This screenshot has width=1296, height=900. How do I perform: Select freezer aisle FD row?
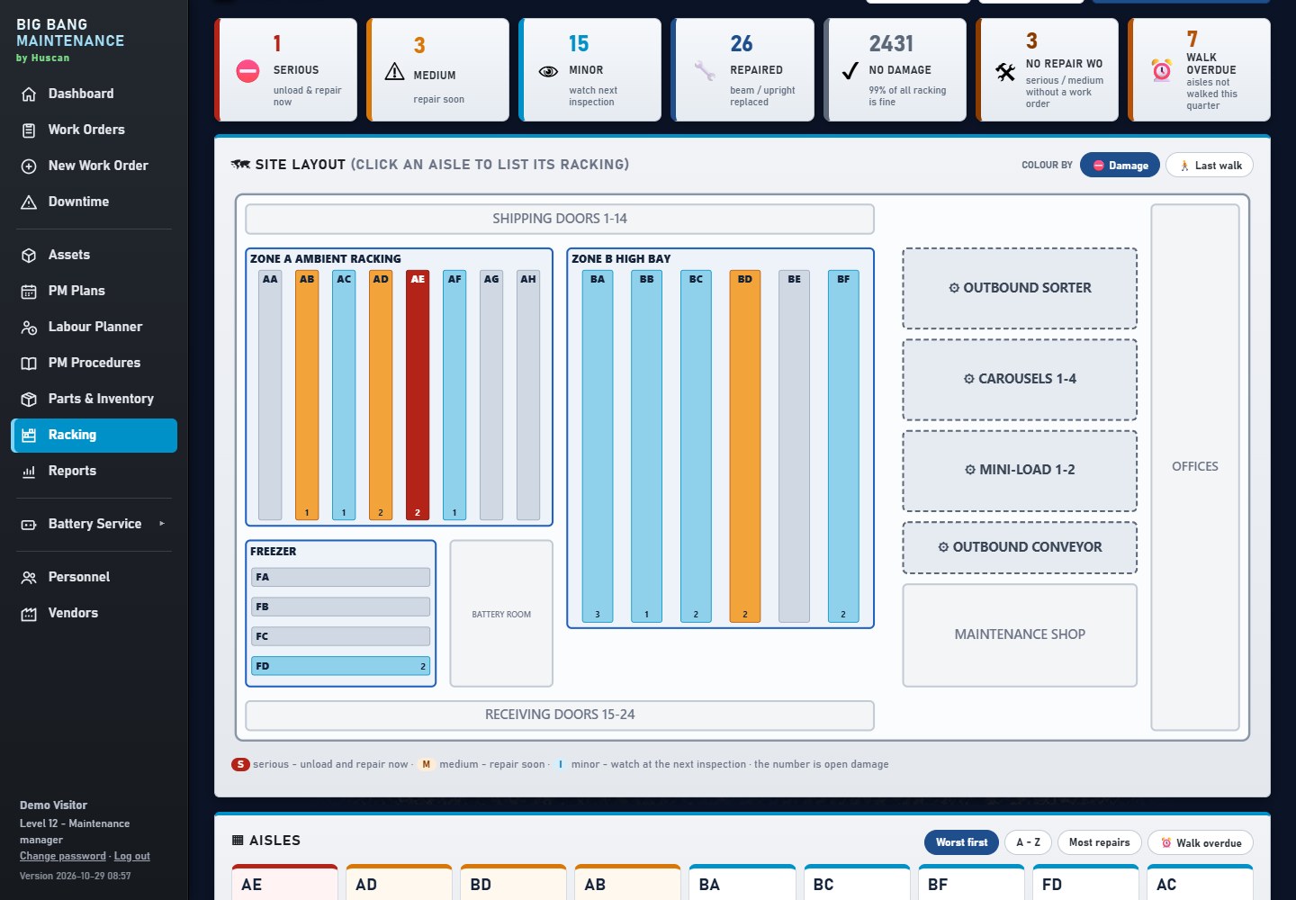tap(341, 666)
